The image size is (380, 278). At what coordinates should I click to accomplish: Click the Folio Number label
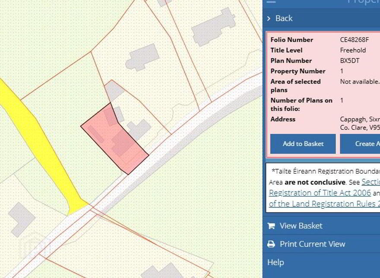tap(292, 40)
